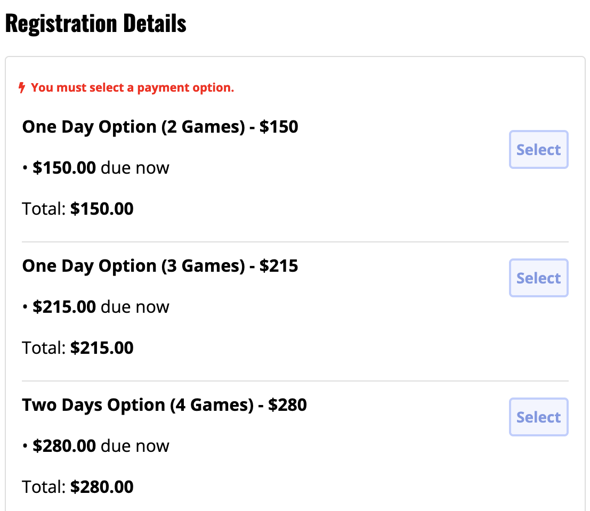Click the 'Total: $150.00' text
The width and height of the screenshot is (590, 511).
78,209
